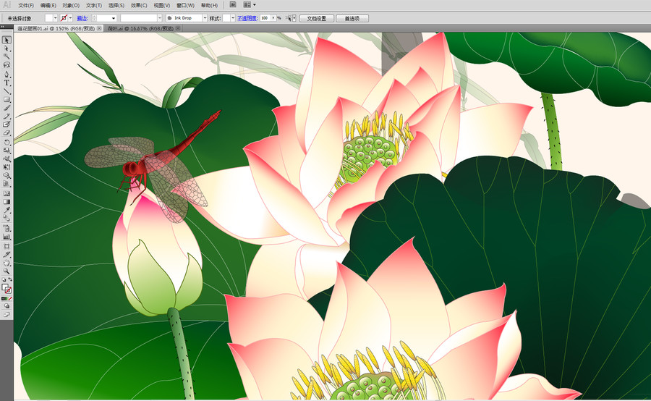Image resolution: width=651 pixels, height=401 pixels.
Task: Select the Zoom magnifier tool
Action: pos(7,271)
